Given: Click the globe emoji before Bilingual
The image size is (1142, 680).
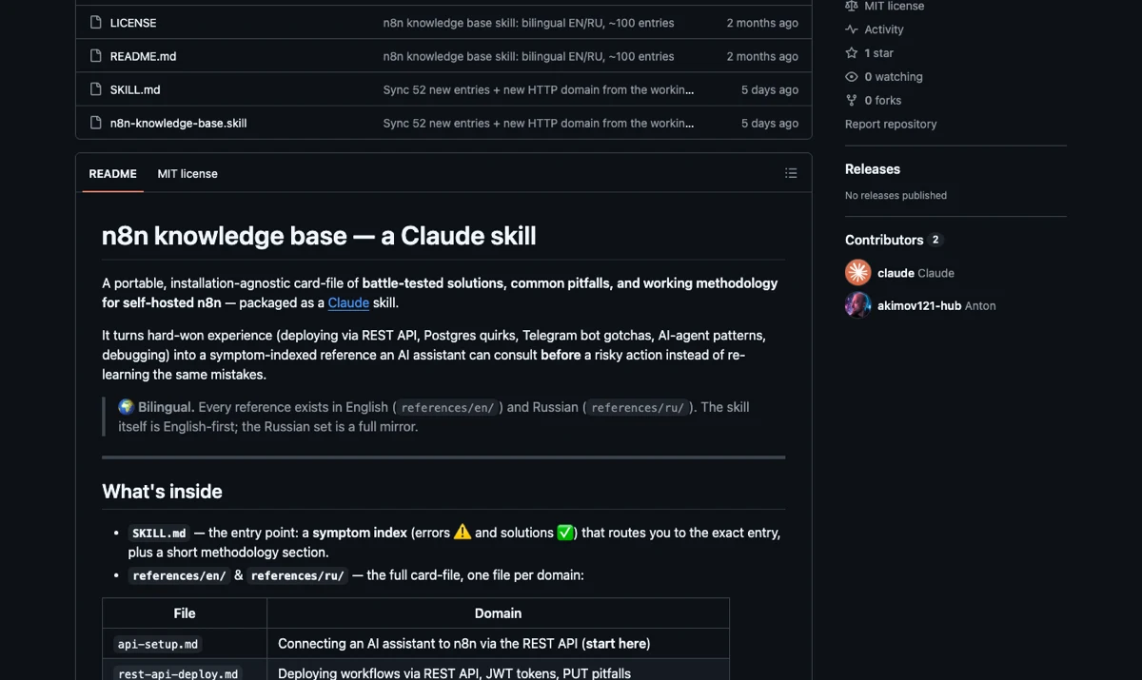Looking at the screenshot, I should [126, 407].
